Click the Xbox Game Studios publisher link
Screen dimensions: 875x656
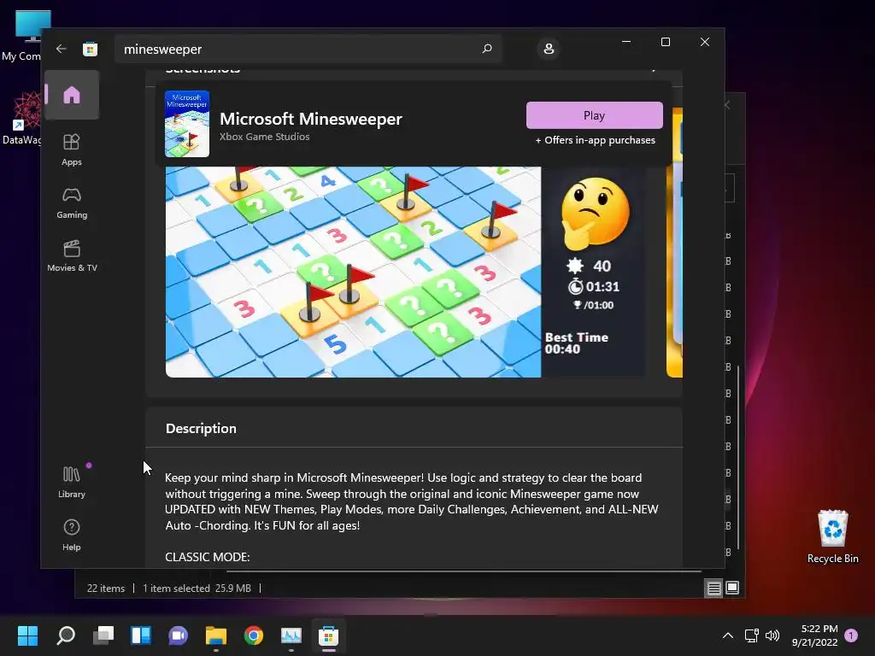tap(265, 137)
